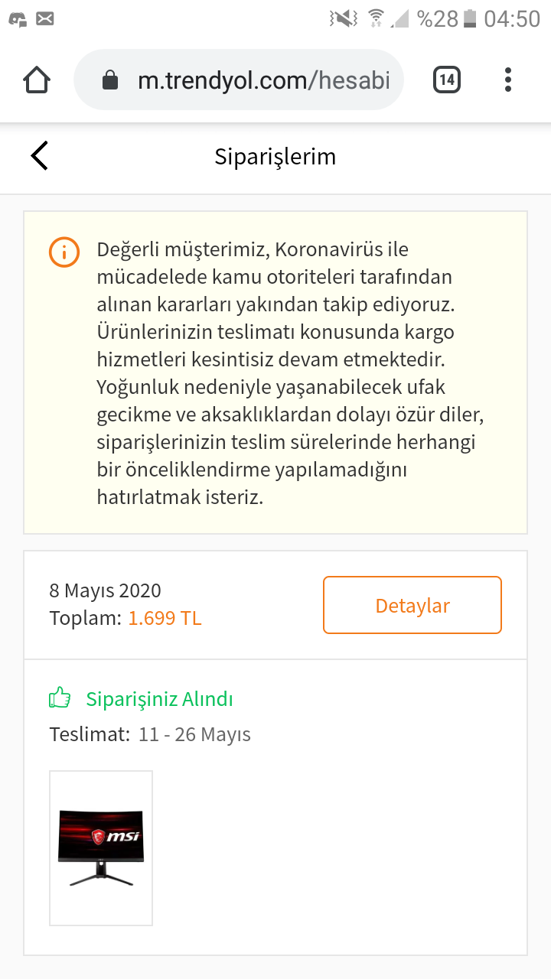Click the Siparişiniz Alındı status text
The height and width of the screenshot is (979, 551).
tap(159, 699)
